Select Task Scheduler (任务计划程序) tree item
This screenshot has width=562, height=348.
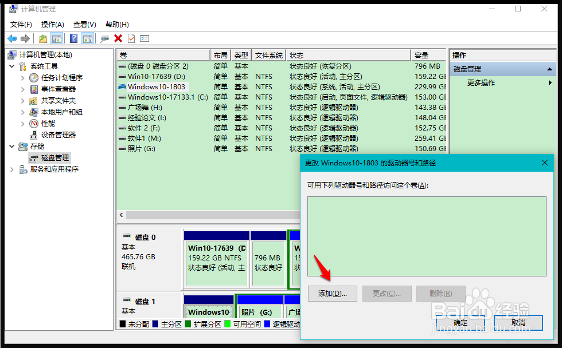[x=62, y=78]
